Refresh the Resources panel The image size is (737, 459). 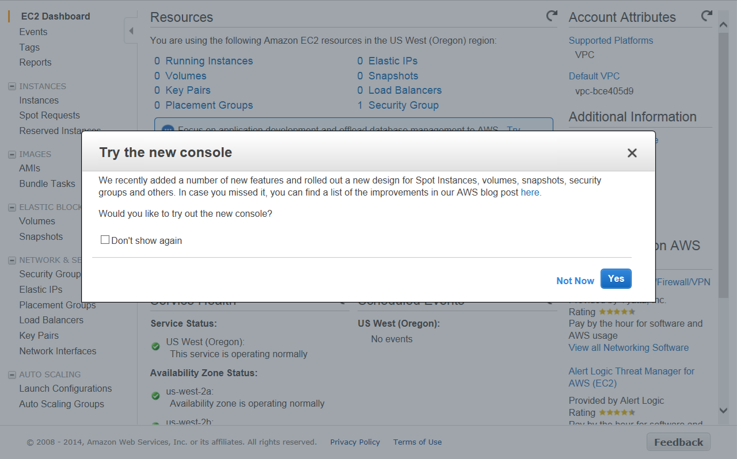pyautogui.click(x=552, y=16)
